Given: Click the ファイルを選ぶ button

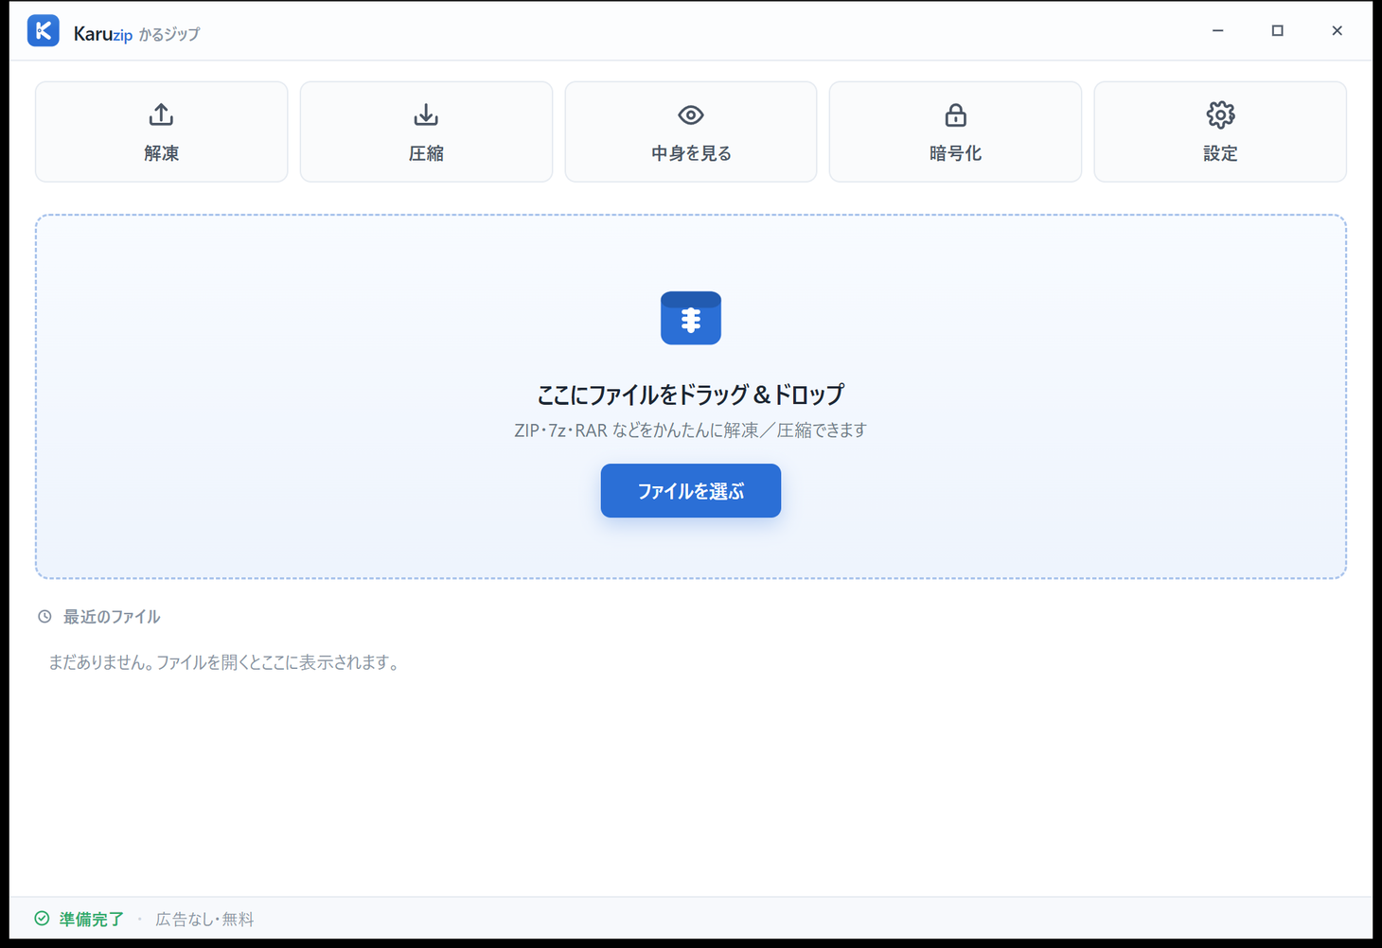Looking at the screenshot, I should click(691, 491).
